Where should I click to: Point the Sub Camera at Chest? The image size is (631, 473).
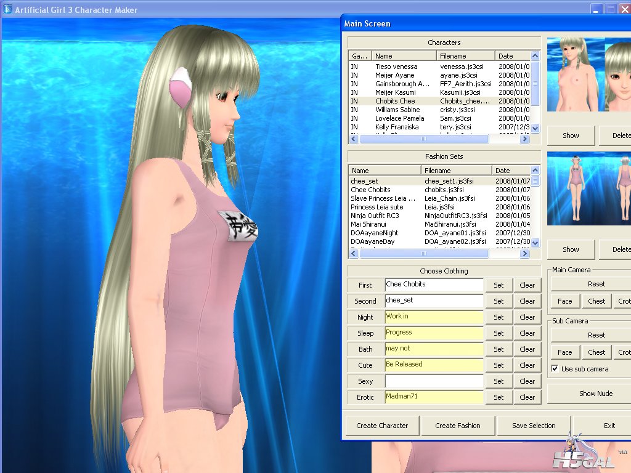(596, 352)
